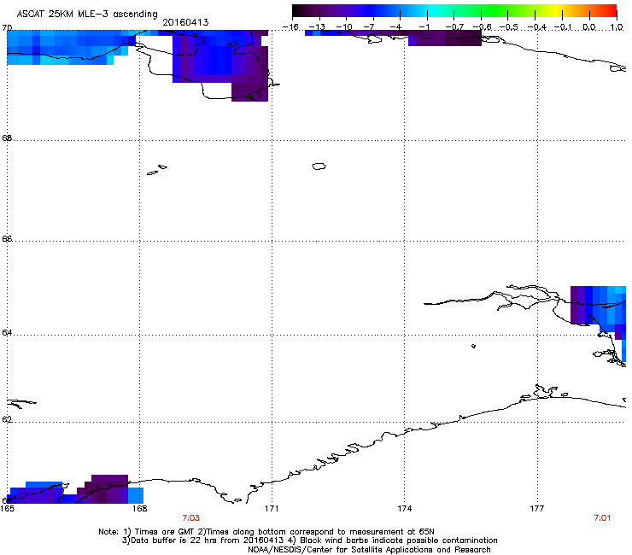The image size is (632, 555).
Task: Click the longitude label 177 on the bottom axis
Action: coord(536,508)
